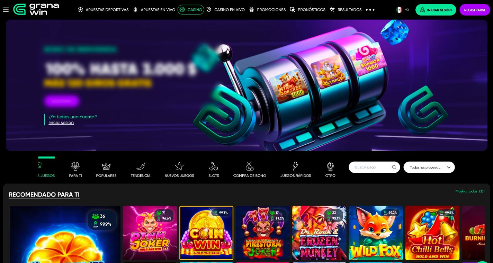
Task: Follow the Inicia sesión banner link
Action: pos(61,123)
